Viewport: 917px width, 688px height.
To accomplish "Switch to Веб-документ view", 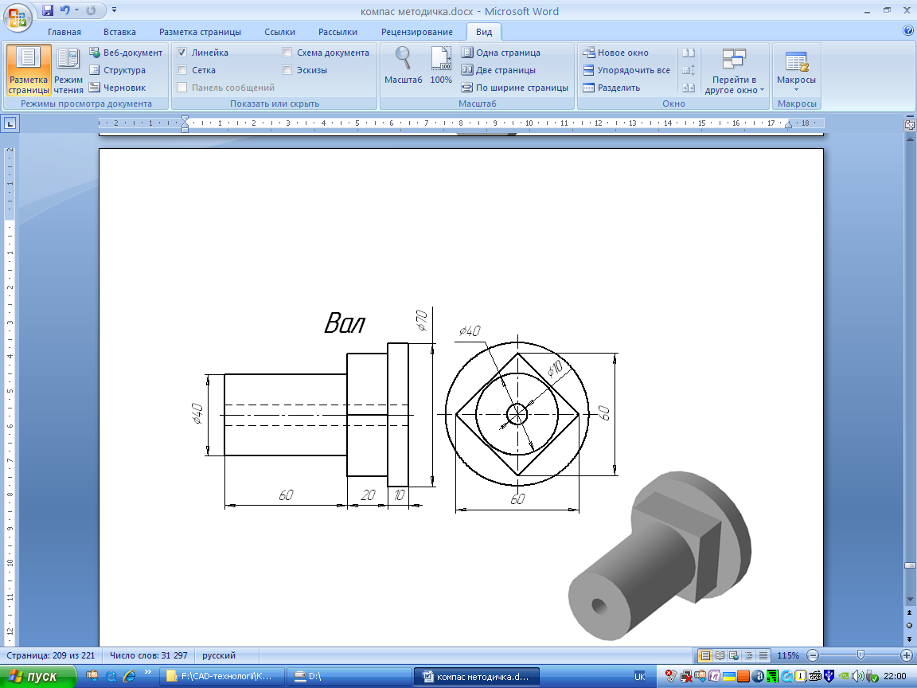I will [126, 53].
